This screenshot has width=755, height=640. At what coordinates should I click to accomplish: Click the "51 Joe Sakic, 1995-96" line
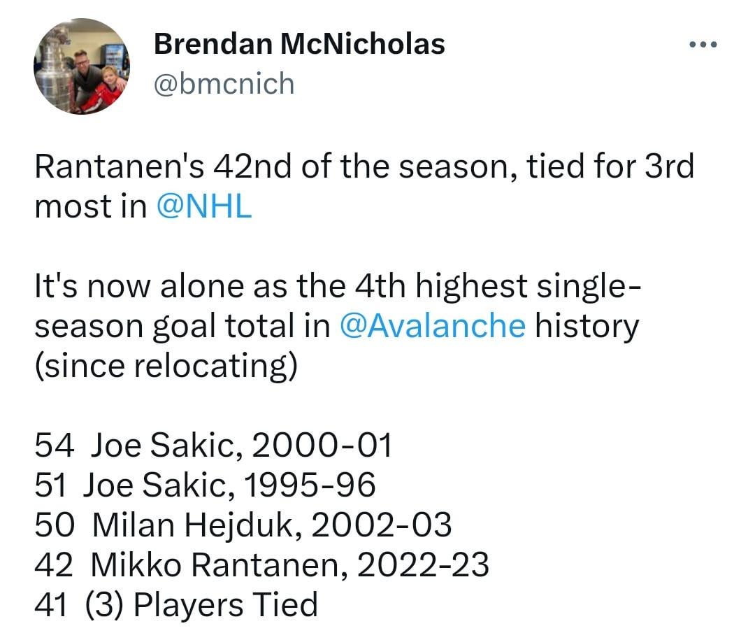click(x=205, y=485)
